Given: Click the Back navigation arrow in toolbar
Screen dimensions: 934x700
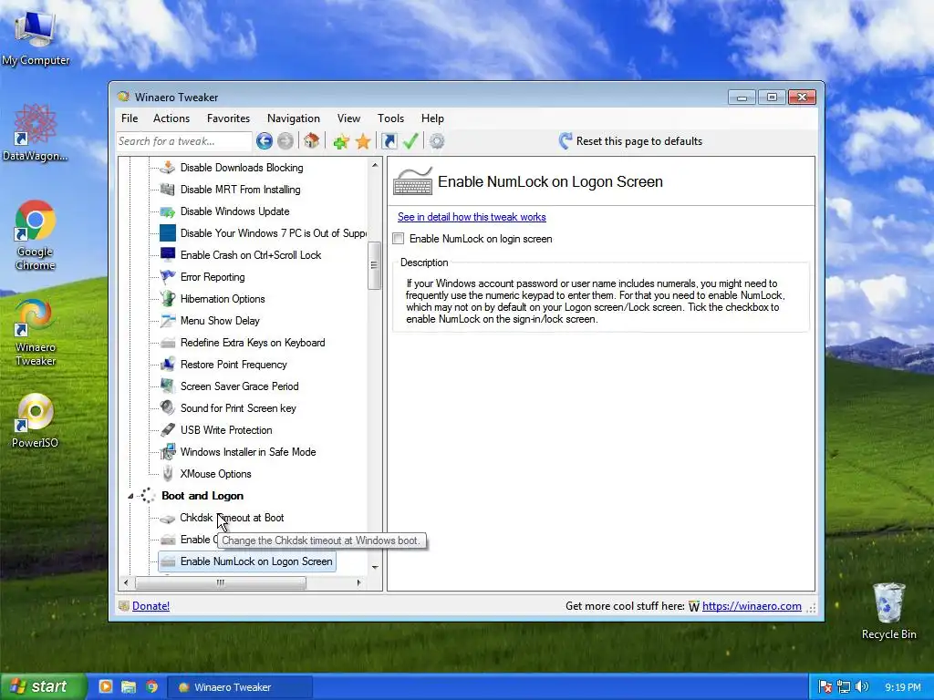Looking at the screenshot, I should click(265, 141).
